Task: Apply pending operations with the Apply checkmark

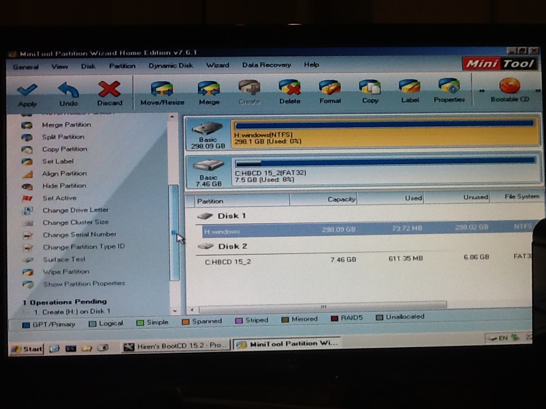Action: tap(27, 95)
